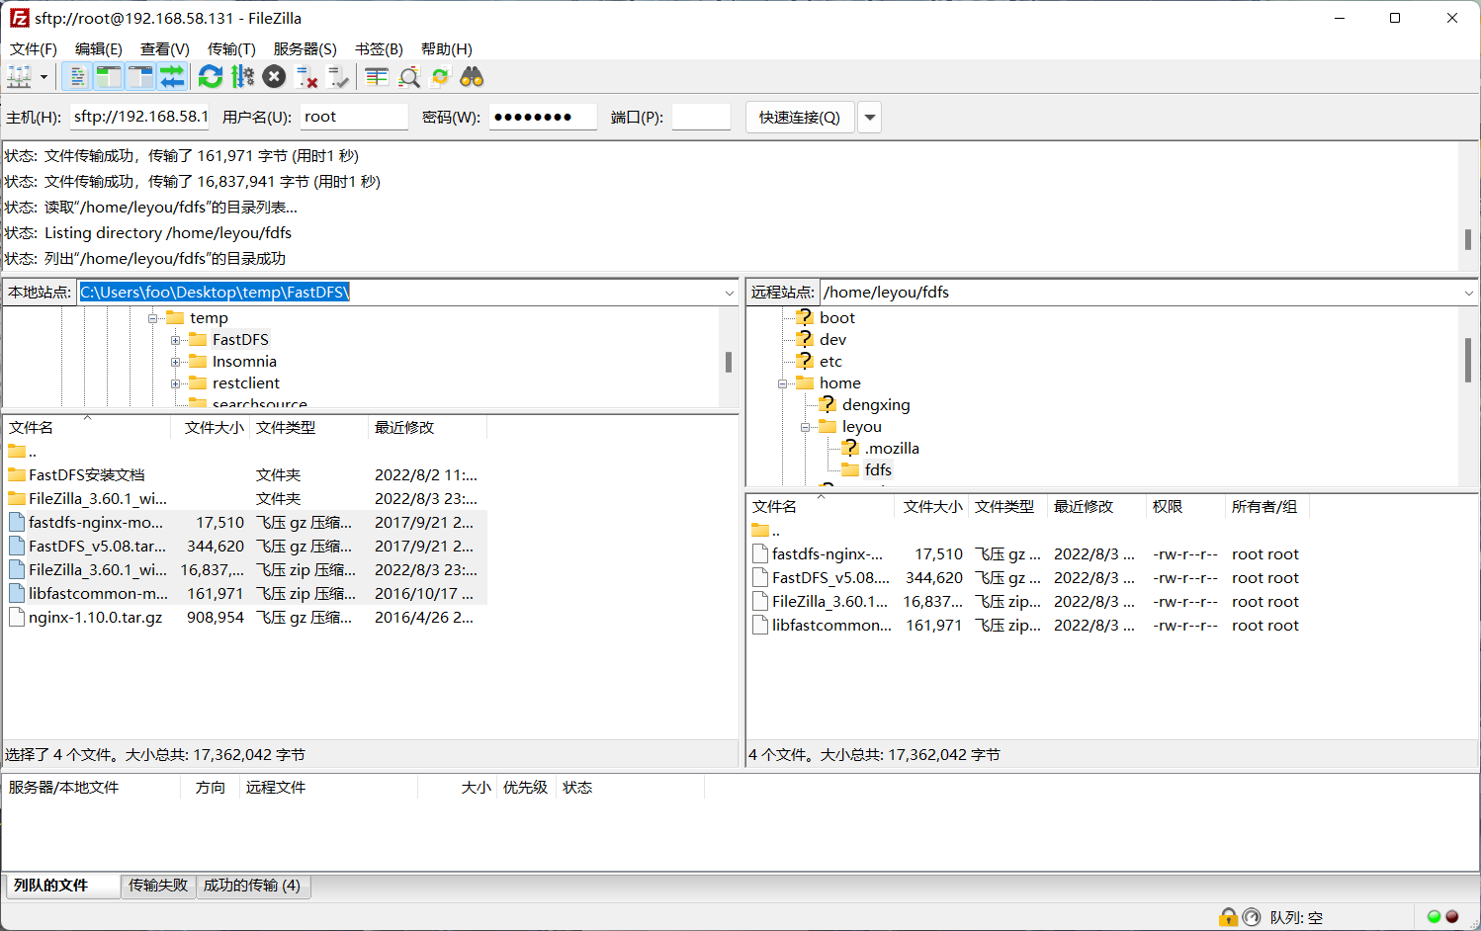The image size is (1481, 931).
Task: Focus the 主机(H) host field
Action: (139, 117)
